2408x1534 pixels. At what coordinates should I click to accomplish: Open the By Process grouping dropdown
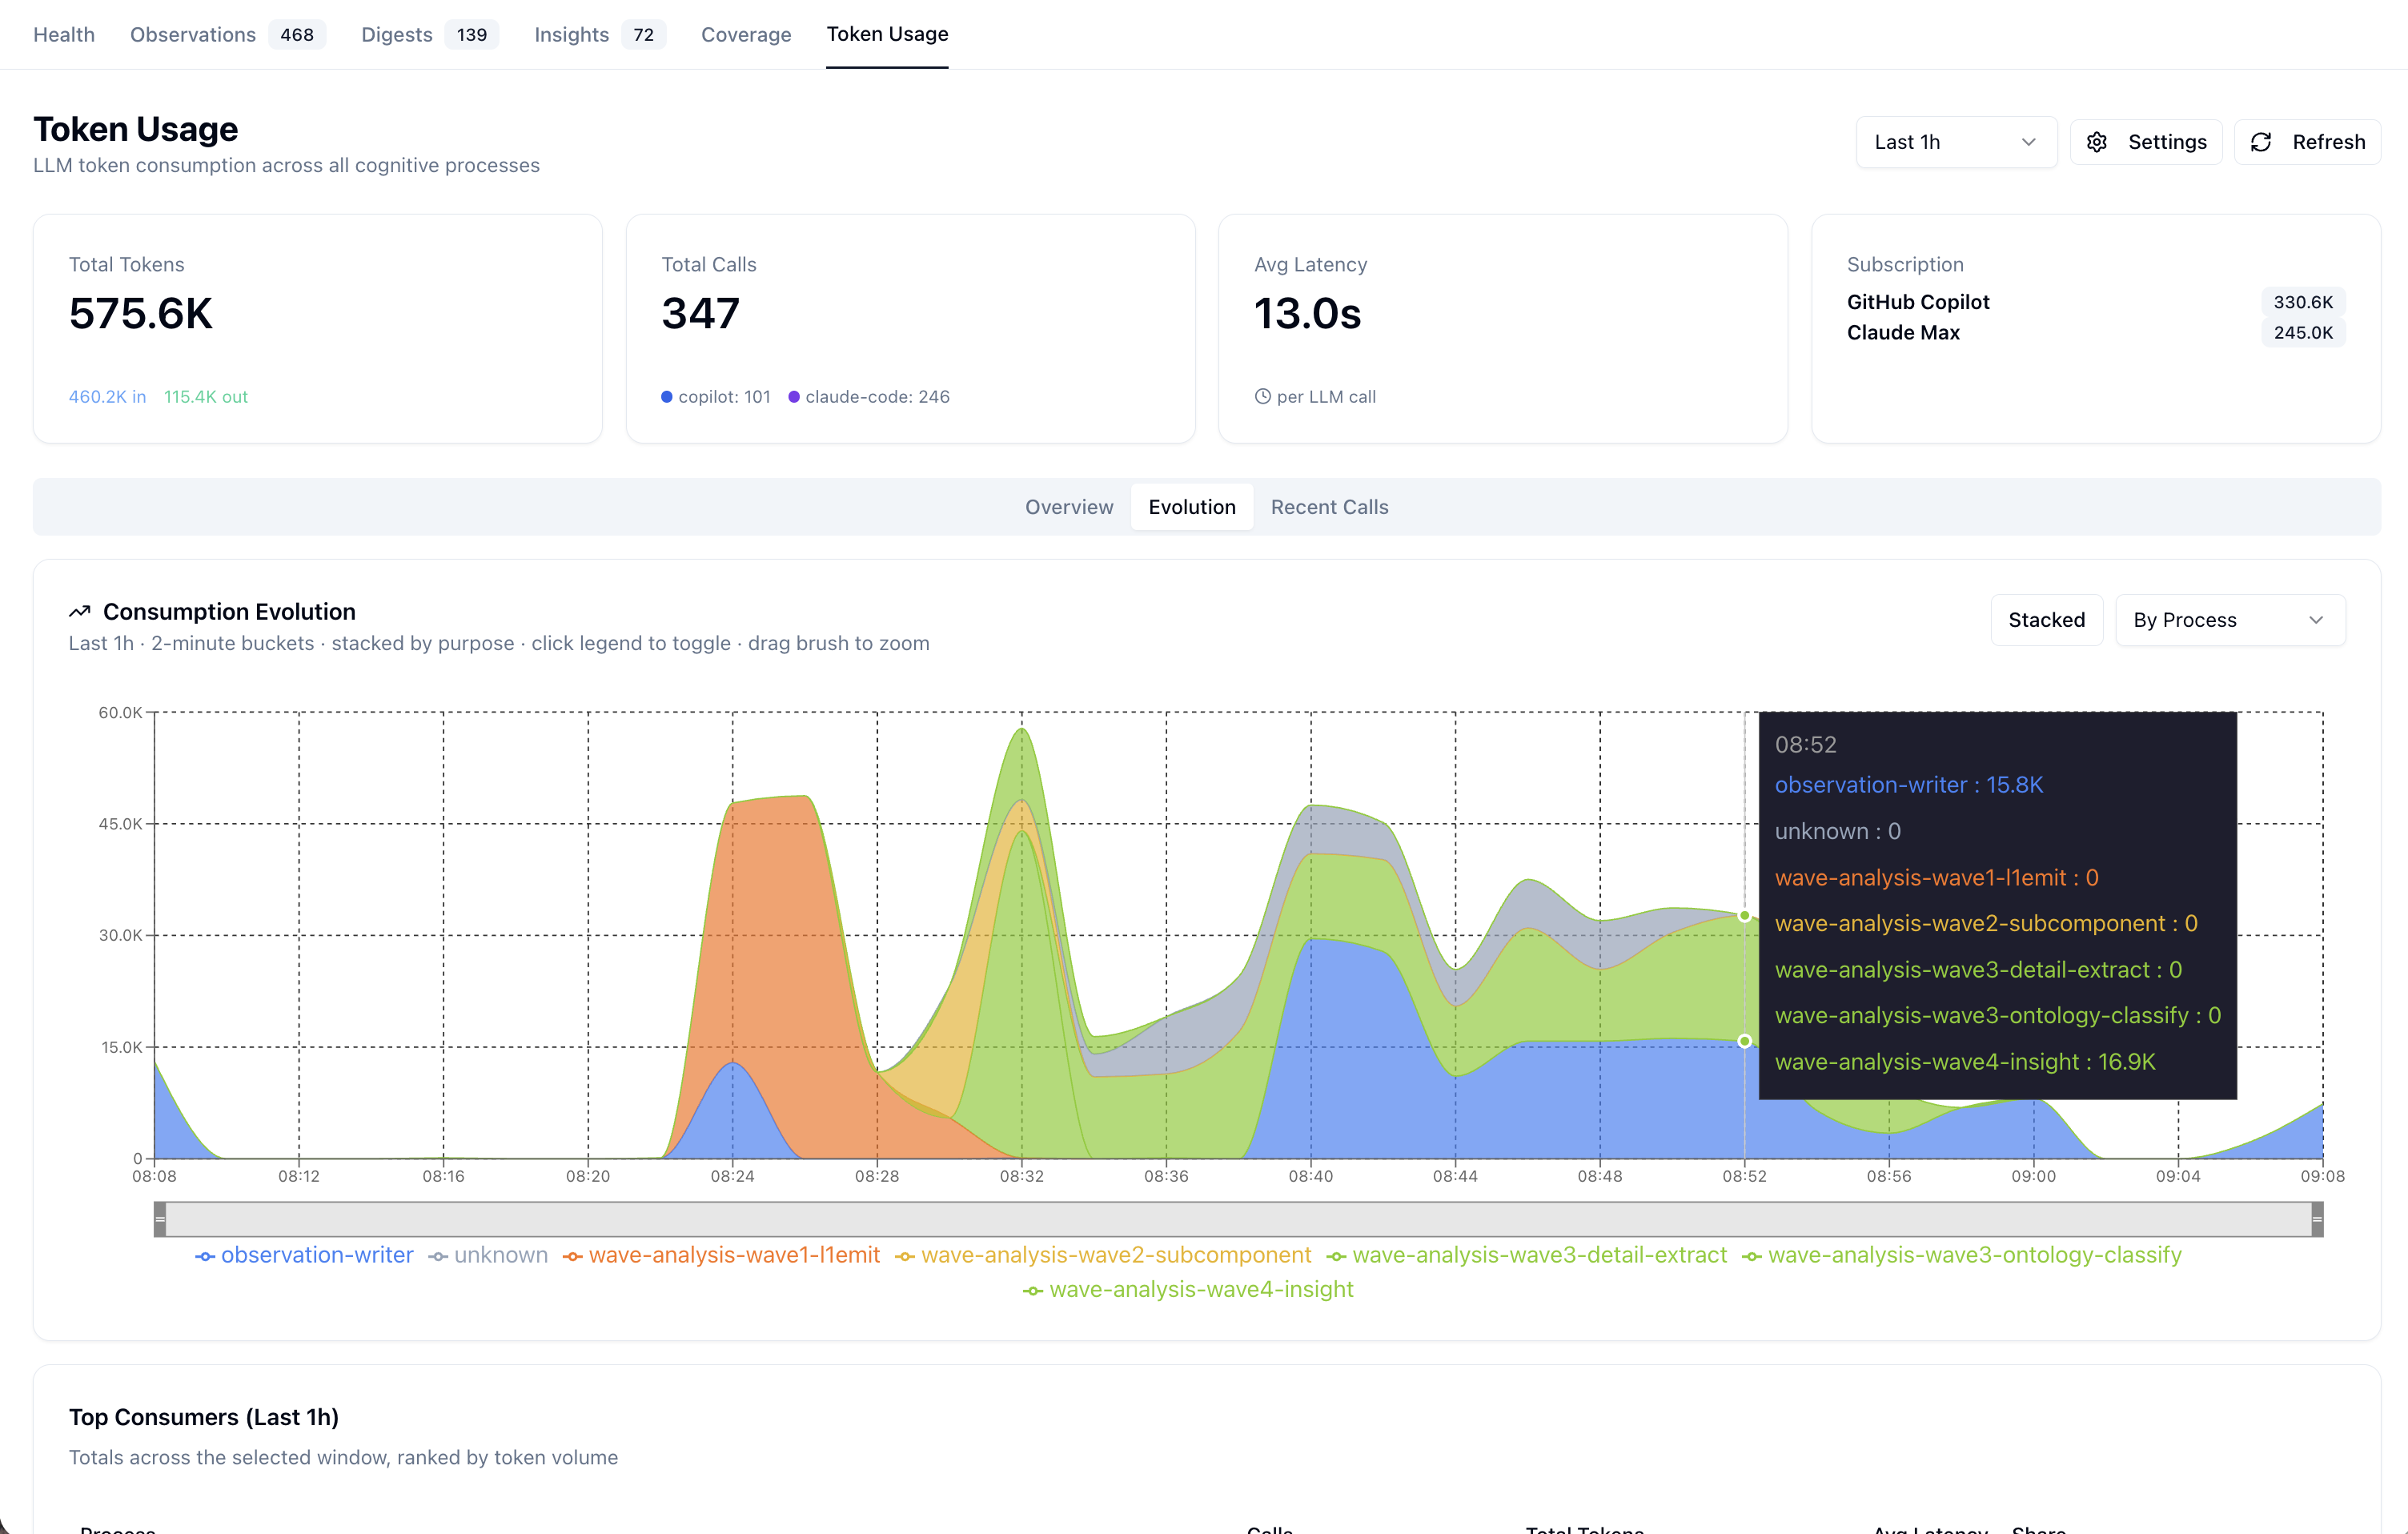(2229, 620)
